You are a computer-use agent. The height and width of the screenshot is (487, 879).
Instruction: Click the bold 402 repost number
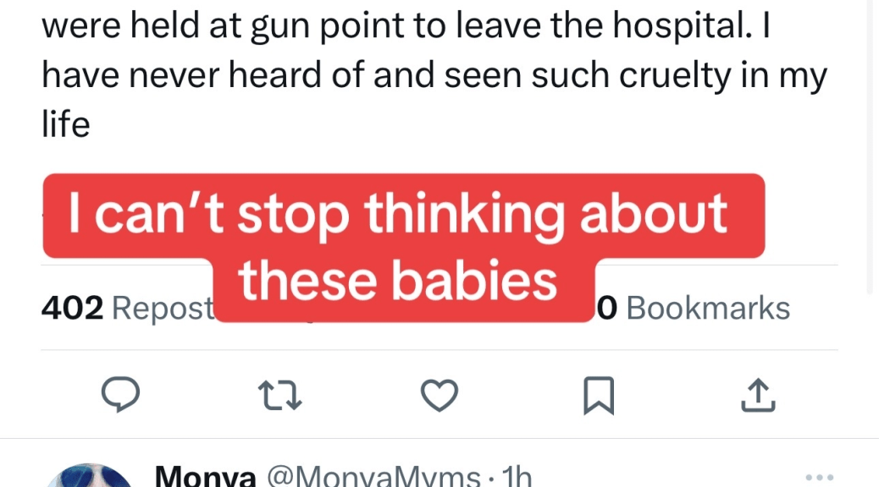tap(72, 309)
